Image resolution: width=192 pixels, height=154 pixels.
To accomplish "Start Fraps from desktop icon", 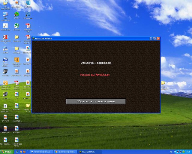I will 5,94.
